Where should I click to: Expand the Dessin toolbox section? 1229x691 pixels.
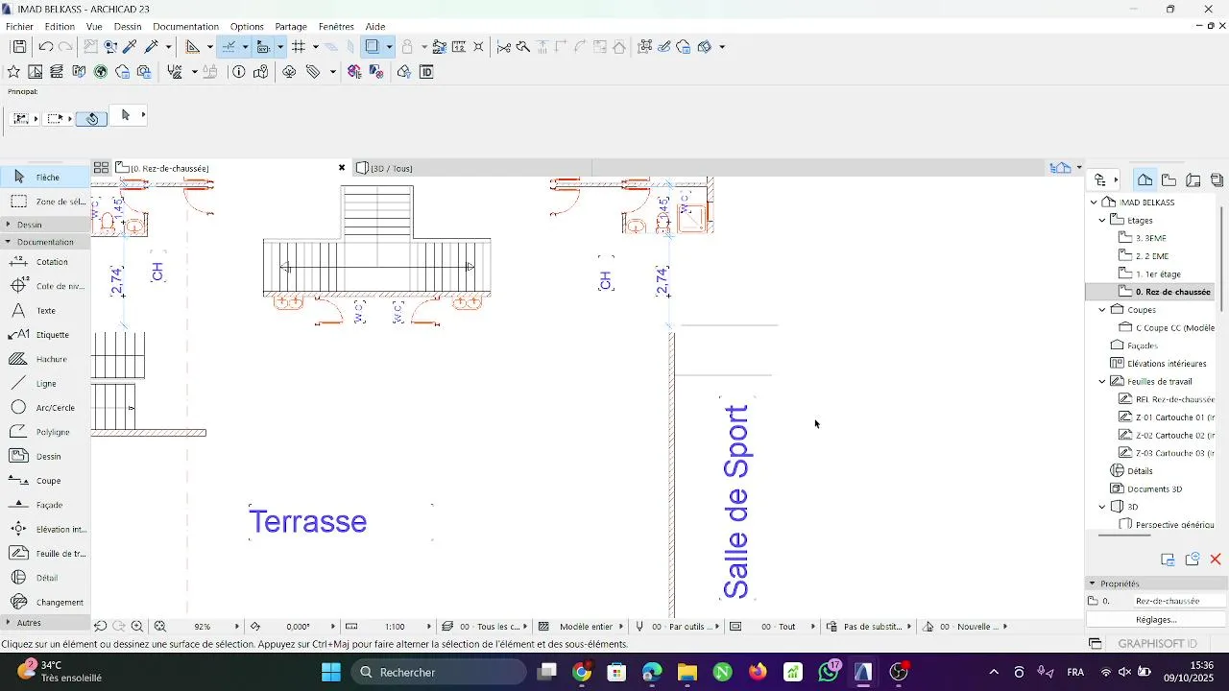9,225
